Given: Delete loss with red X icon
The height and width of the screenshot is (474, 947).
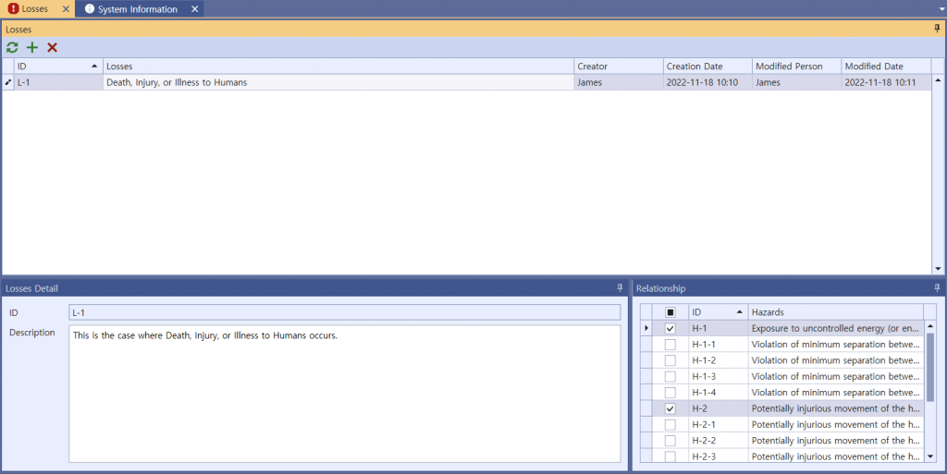Looking at the screenshot, I should pos(52,48).
